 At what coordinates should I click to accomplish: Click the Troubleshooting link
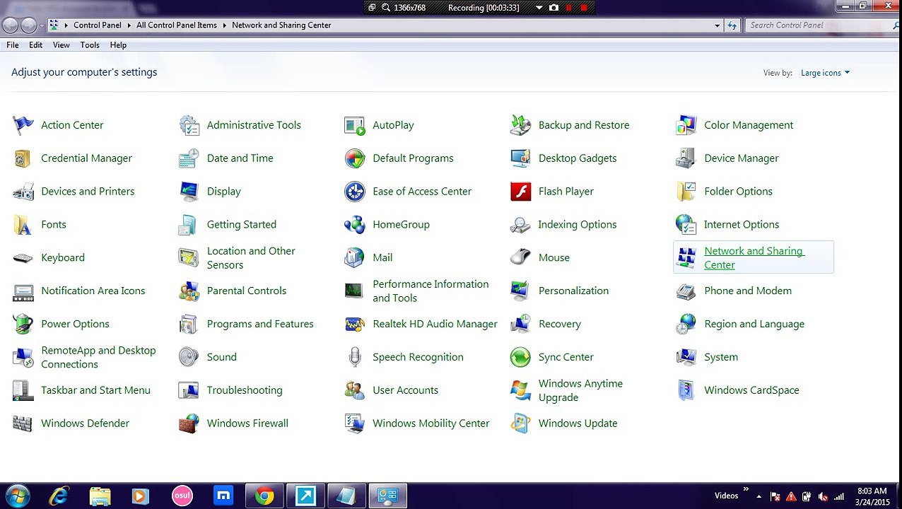(x=245, y=390)
